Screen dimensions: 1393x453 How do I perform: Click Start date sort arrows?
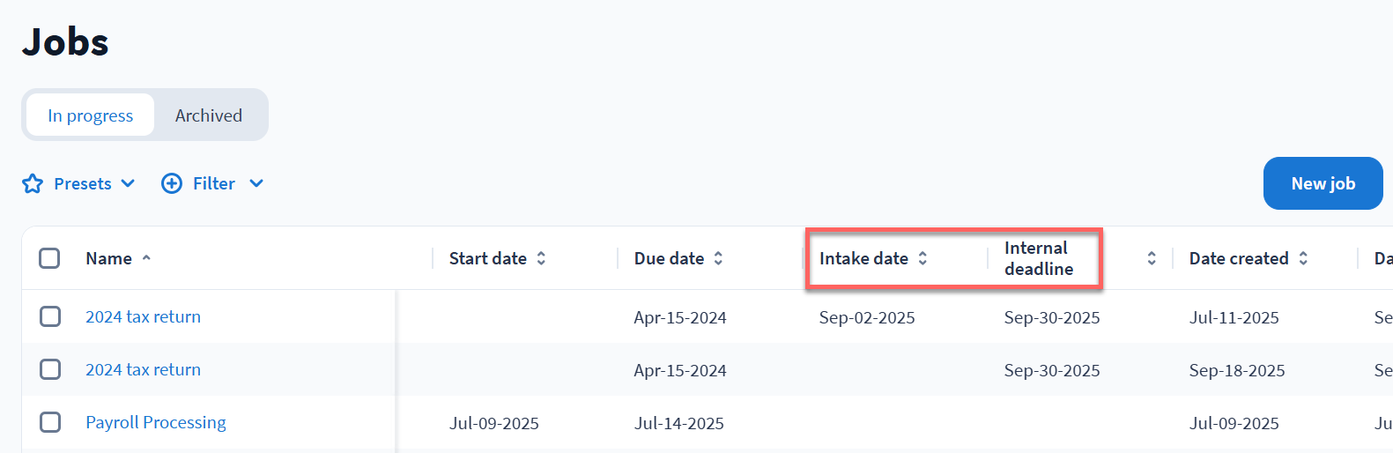541,258
